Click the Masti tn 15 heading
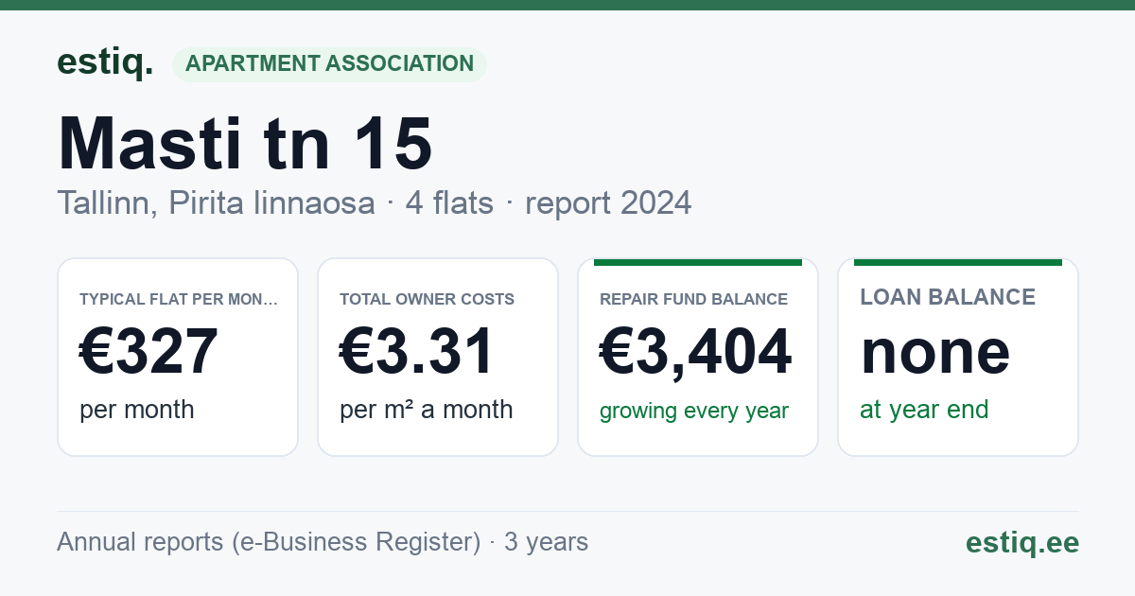 click(x=245, y=144)
